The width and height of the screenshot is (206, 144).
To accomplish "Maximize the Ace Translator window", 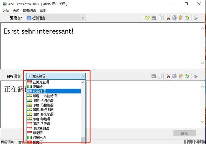I will 186,4.
